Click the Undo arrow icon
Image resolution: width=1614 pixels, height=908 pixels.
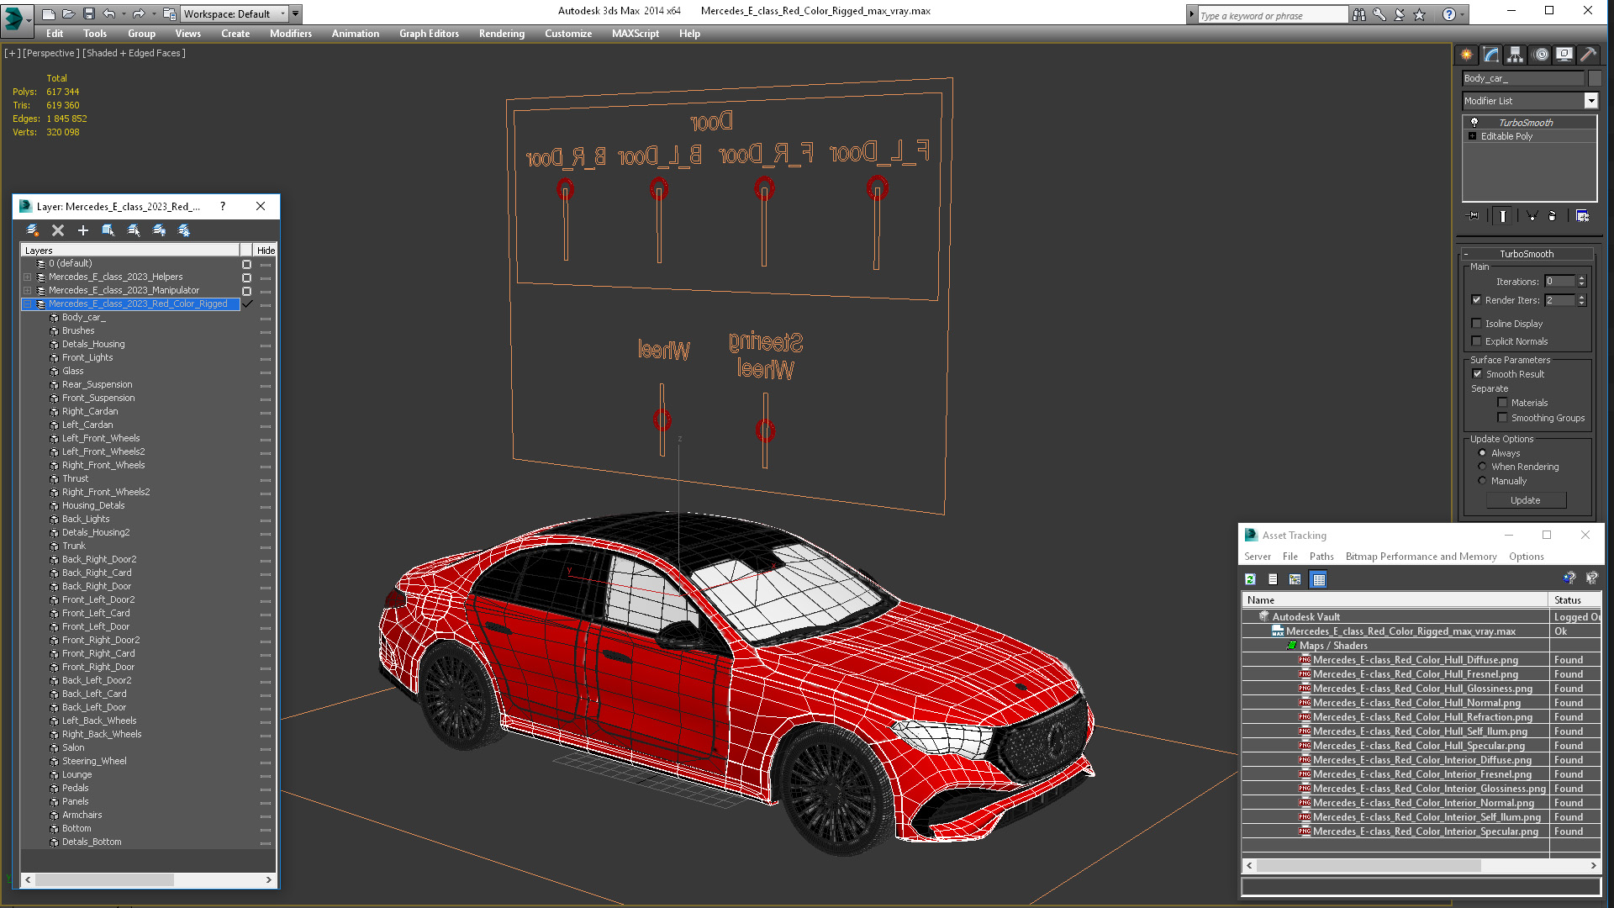coord(108,13)
